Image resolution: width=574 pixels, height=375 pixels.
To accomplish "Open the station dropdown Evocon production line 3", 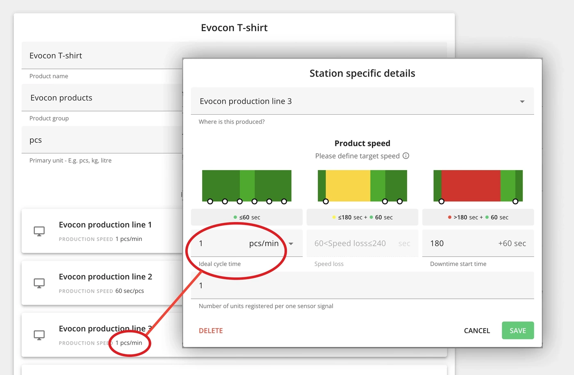I will pos(362,101).
